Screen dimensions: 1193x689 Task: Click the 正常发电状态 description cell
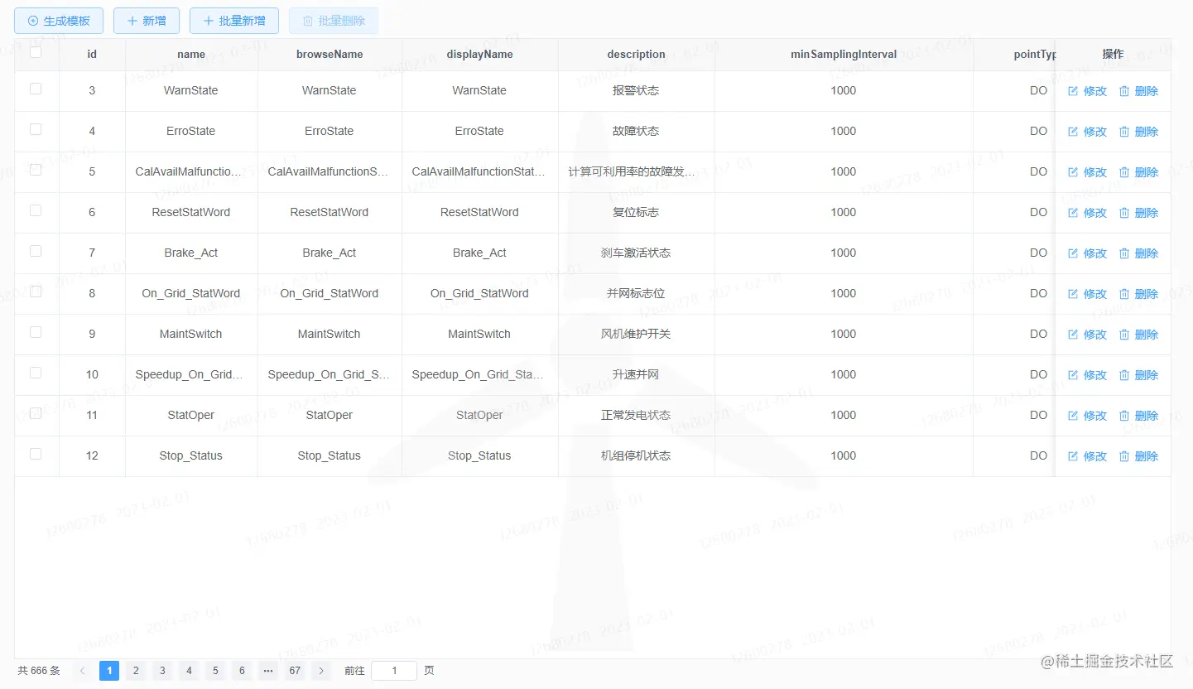pos(636,415)
